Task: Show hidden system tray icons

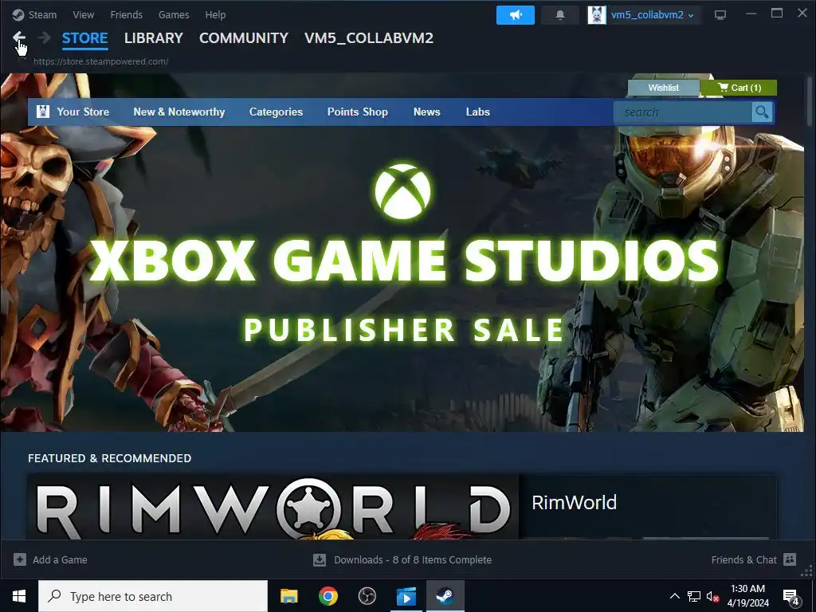Action: click(674, 596)
